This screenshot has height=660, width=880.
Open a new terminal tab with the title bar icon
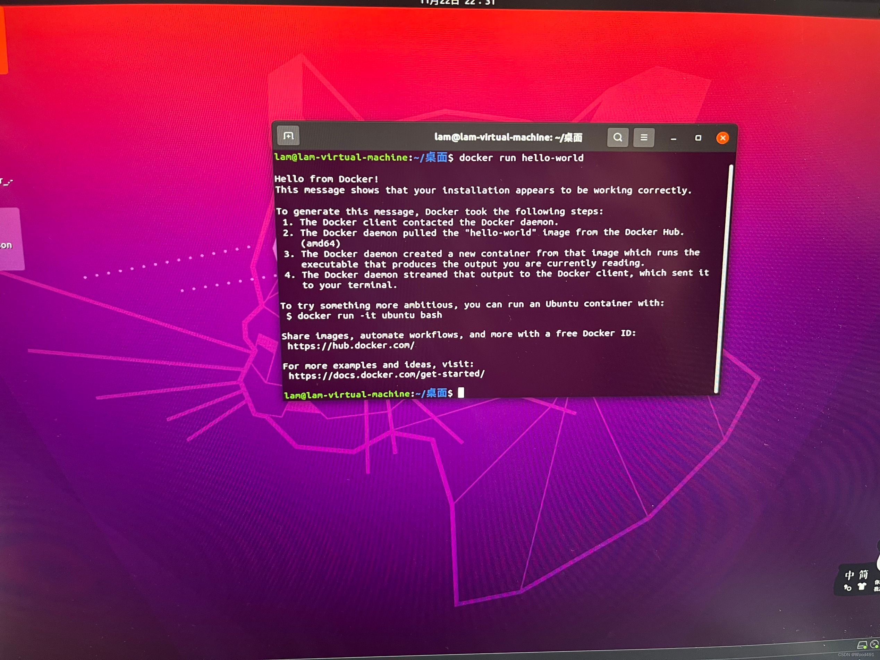(288, 136)
